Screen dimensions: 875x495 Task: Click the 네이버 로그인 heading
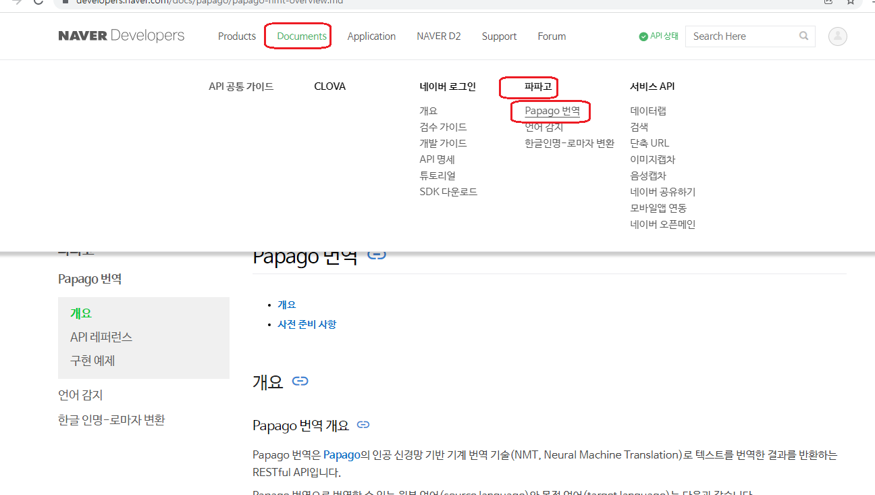(448, 86)
